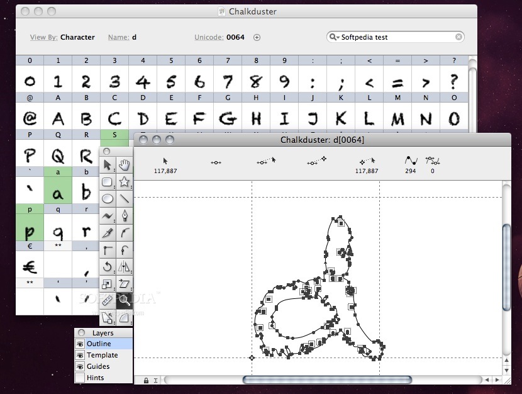522x394 pixels.
Task: Choose the straight line tool
Action: click(124, 199)
